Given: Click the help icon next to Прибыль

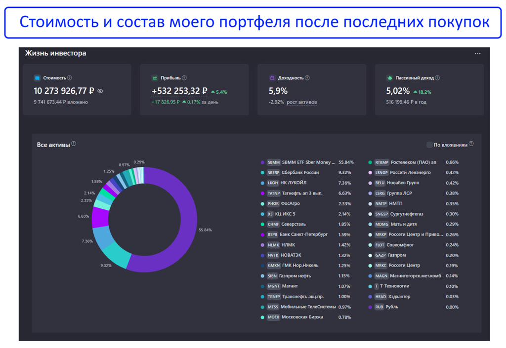Looking at the screenshot, I should (x=184, y=78).
